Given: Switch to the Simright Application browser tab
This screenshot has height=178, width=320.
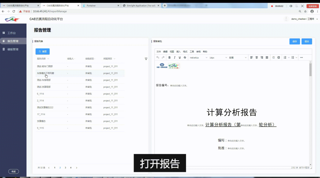Looking at the screenshot, I should click(141, 6).
